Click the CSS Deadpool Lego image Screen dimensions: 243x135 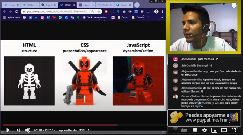[x=85, y=81]
